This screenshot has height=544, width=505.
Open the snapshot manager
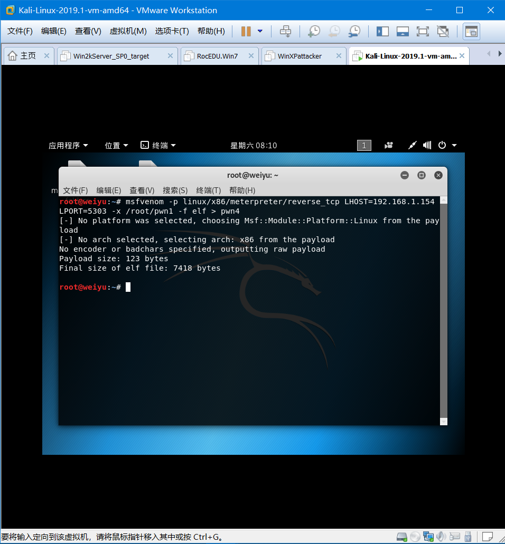(x=354, y=31)
